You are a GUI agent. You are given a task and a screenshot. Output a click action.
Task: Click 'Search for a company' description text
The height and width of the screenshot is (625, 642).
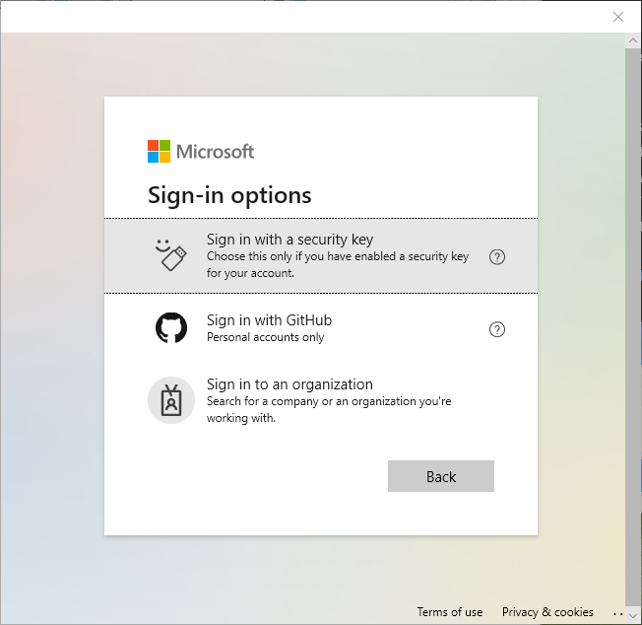[329, 409]
